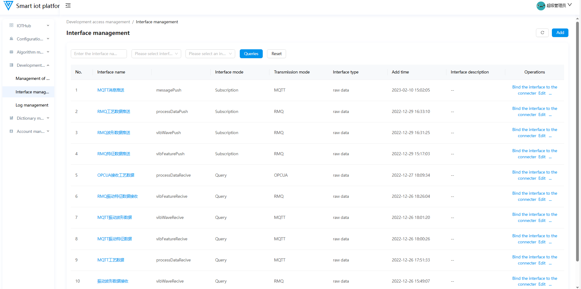Click the 'Interface mode' column header
Viewport: 581px width, 289px height.
click(229, 72)
